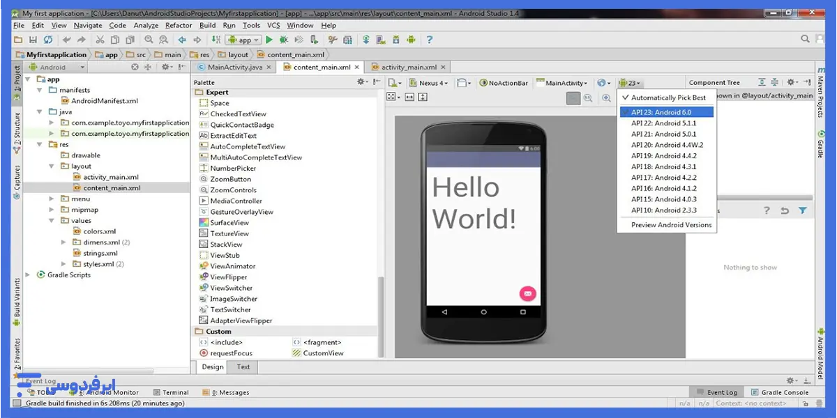Open the search everywhere magnifier icon
The image size is (837, 418).
click(x=806, y=40)
